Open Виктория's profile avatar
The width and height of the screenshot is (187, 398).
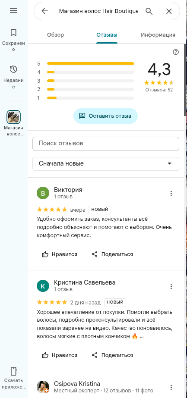[43, 193]
